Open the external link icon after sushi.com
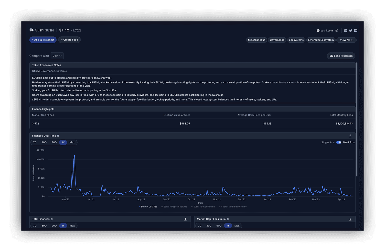This screenshot has width=385, height=252. pyautogui.click(x=337, y=31)
